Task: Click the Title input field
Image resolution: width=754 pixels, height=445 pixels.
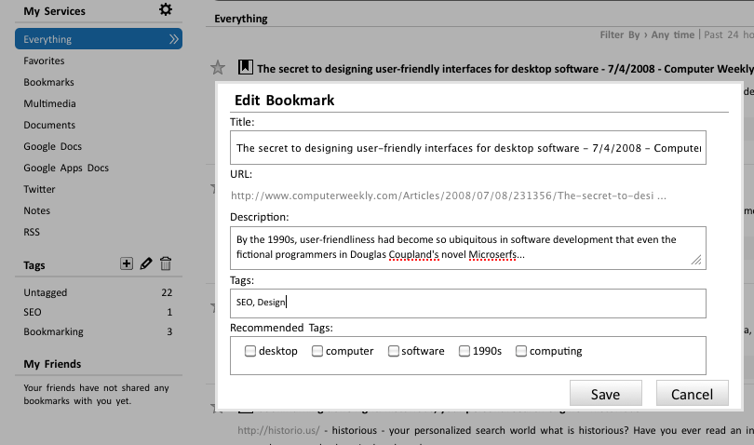Action: pyautogui.click(x=468, y=148)
